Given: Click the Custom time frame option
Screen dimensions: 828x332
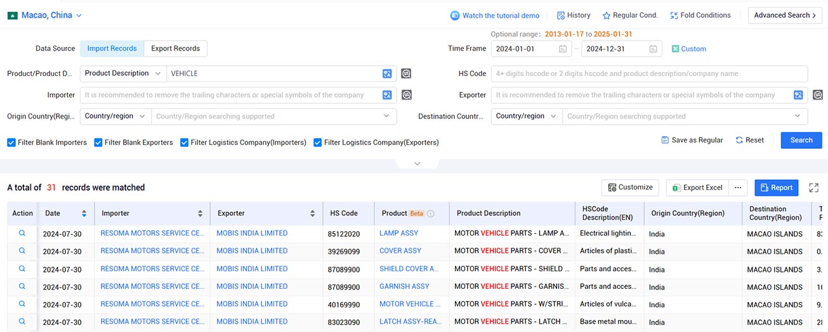Looking at the screenshot, I should tap(689, 49).
